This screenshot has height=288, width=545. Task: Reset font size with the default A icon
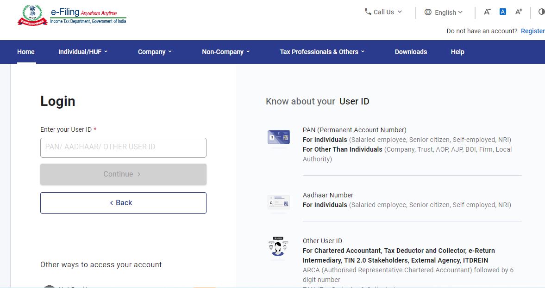coord(502,12)
